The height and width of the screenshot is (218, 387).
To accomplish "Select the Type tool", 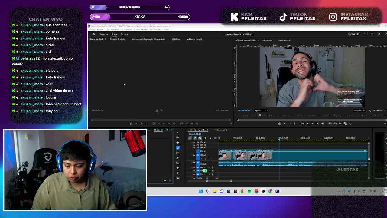I will 178,173.
